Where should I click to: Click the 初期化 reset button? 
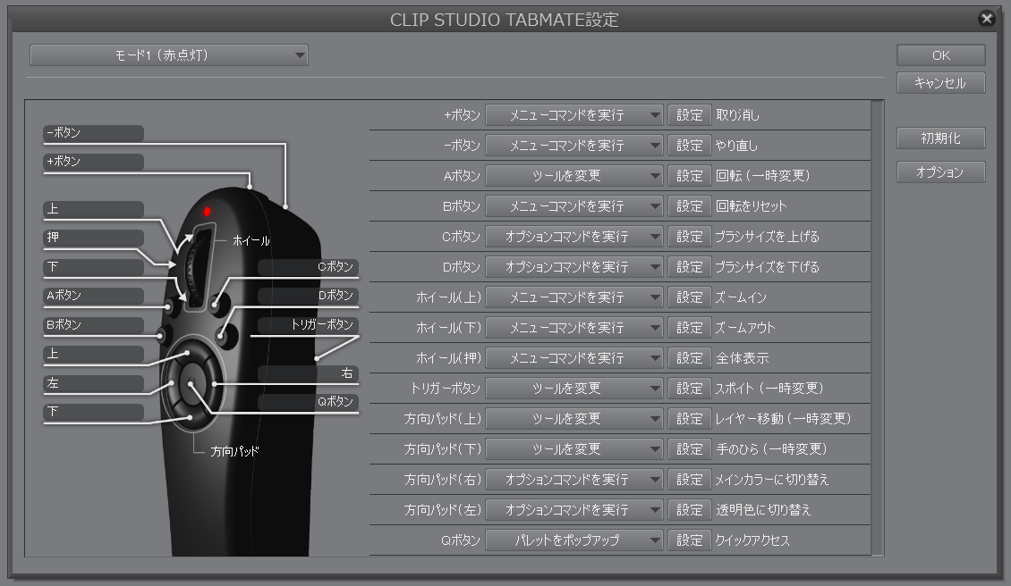[x=940, y=138]
